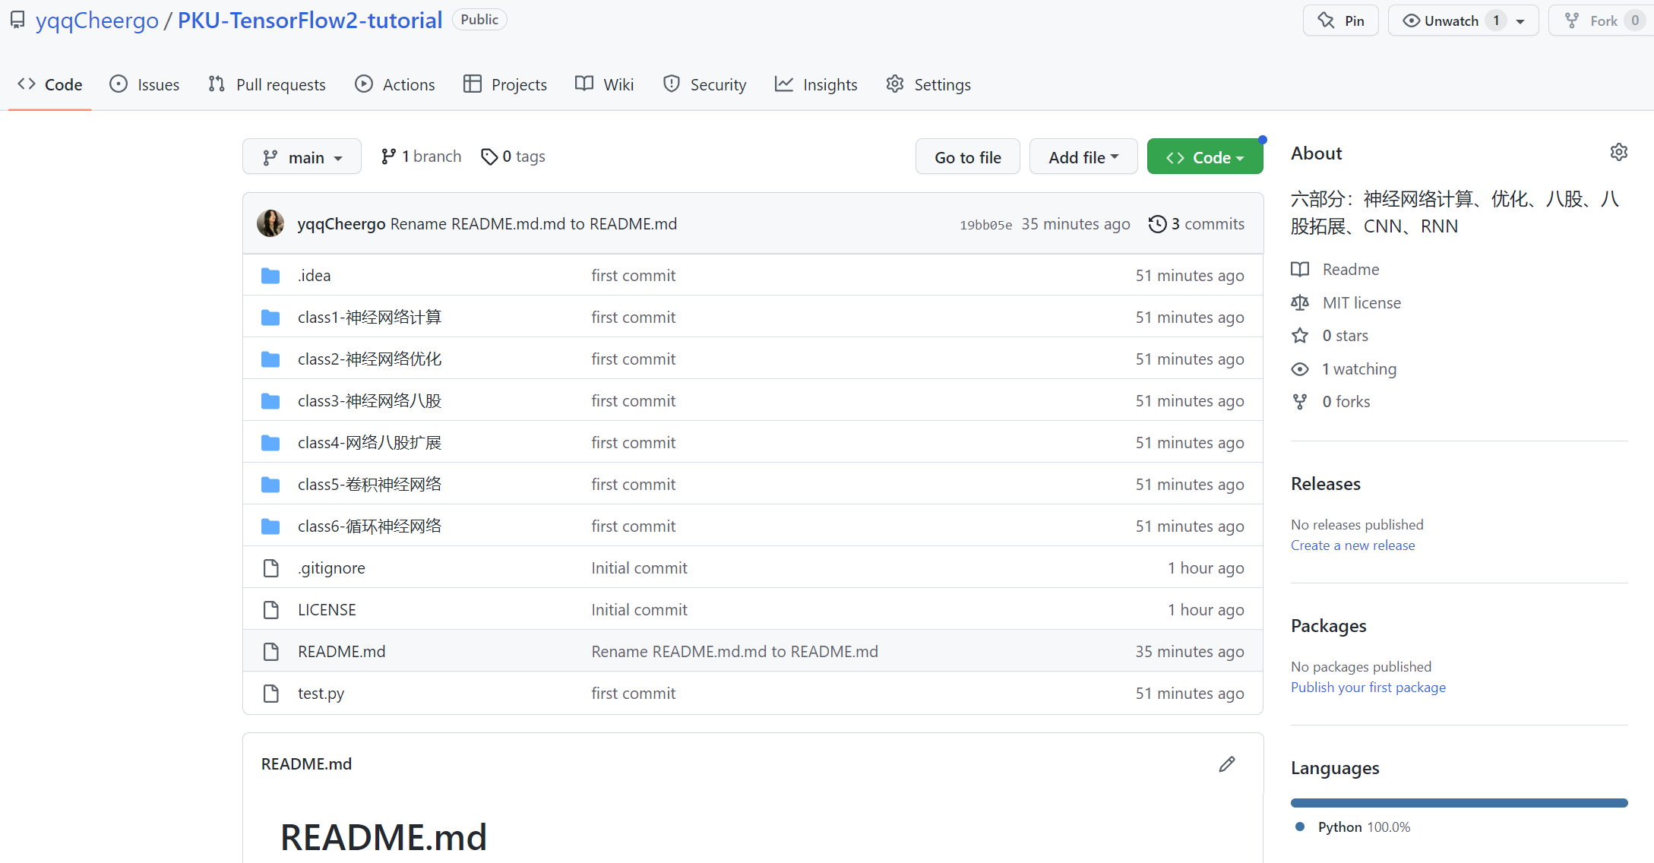Click the folder icon for .idea
The width and height of the screenshot is (1654, 863).
(270, 276)
